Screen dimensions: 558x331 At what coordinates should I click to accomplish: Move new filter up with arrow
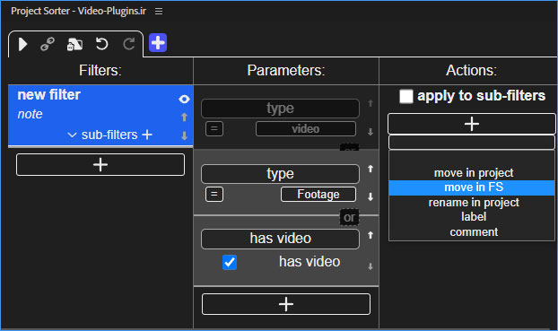(x=184, y=117)
